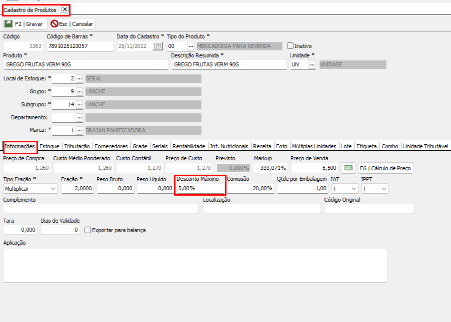Open lookup button next to Tipo do Produto
This screenshot has height=322, width=451.
coord(190,46)
